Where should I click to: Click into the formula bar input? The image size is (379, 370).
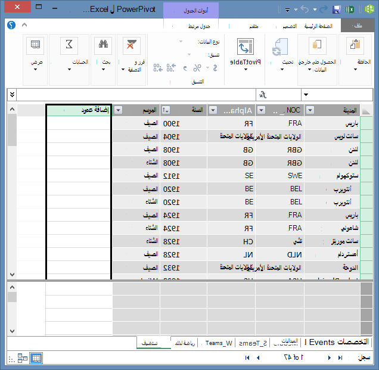(x=136, y=95)
